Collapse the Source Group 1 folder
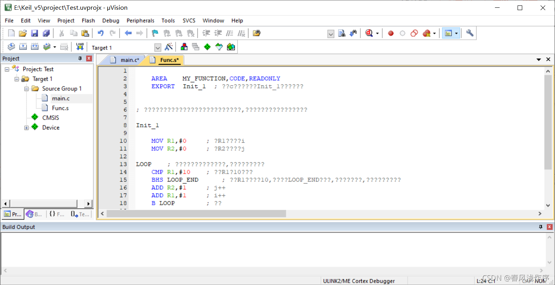Image resolution: width=555 pixels, height=285 pixels. 27,89
